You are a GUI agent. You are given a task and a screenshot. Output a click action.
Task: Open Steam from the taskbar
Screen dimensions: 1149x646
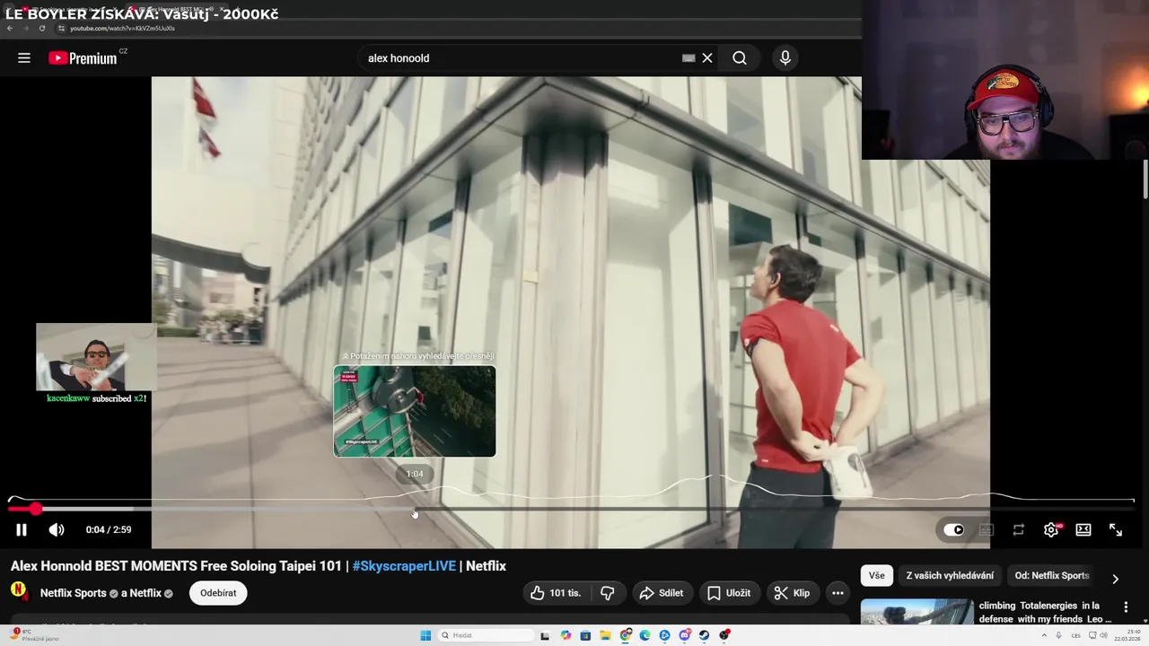coord(705,635)
